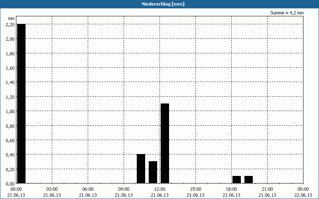The height and width of the screenshot is (199, 319).
Task: Click the 21:00 time axis label
Action: (267, 189)
